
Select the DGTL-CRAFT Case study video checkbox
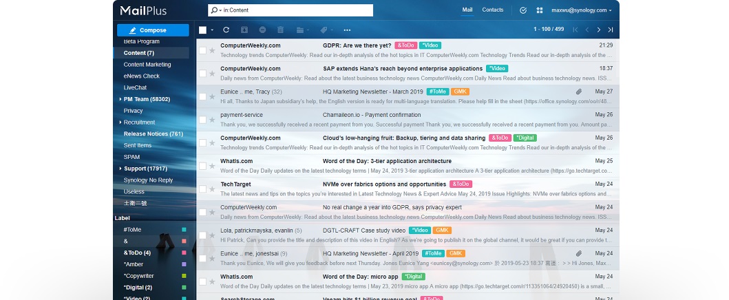coord(202,235)
